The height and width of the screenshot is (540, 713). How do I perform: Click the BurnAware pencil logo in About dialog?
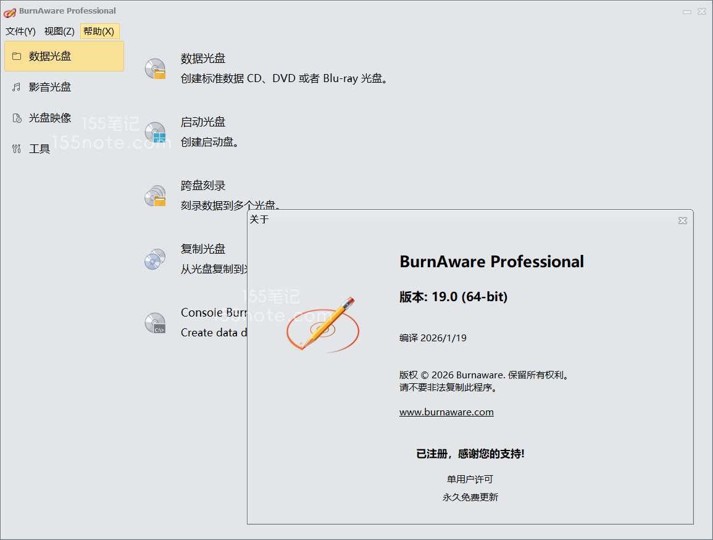coord(323,324)
